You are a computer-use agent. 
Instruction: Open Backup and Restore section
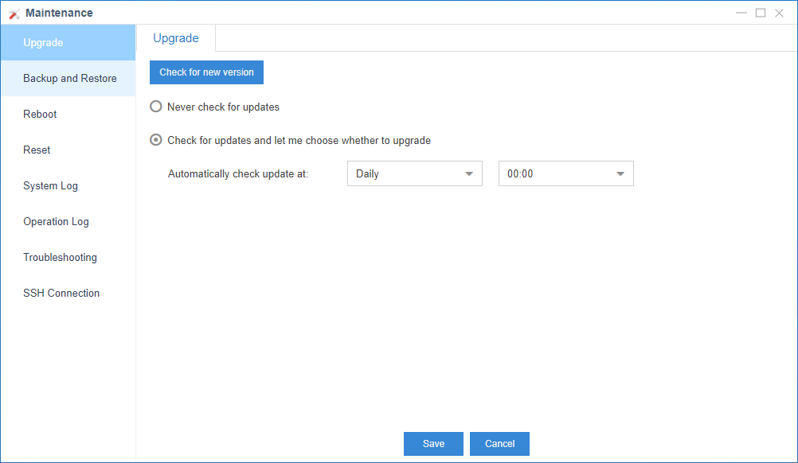tap(70, 79)
